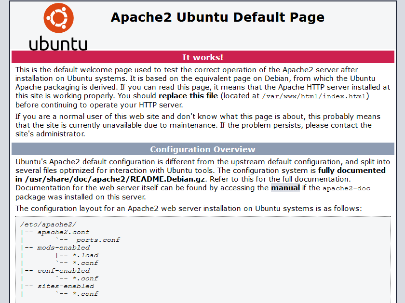Click the ubuntu wordmark under the logo

[58, 43]
